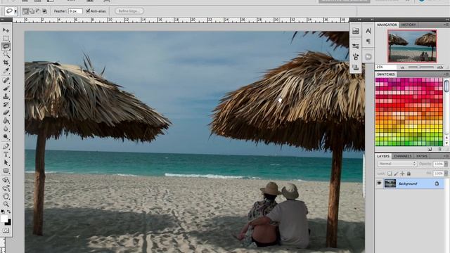Click the Navigator zoom in button

[x=440, y=67]
